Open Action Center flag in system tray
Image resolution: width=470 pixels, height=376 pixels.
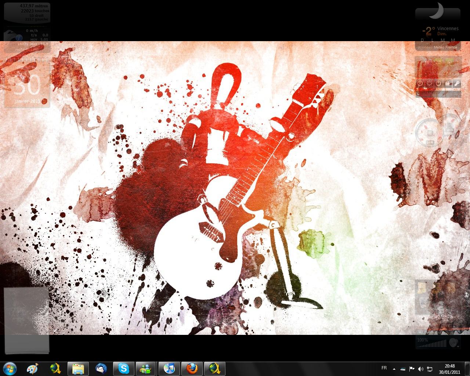click(412, 369)
